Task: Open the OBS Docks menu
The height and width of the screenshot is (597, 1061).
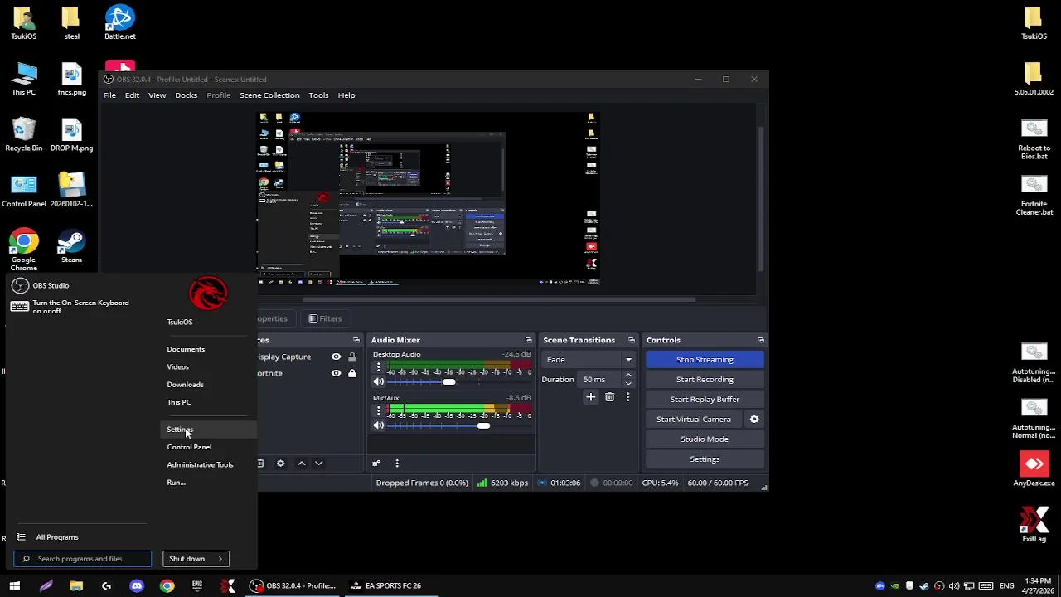Action: click(x=186, y=95)
